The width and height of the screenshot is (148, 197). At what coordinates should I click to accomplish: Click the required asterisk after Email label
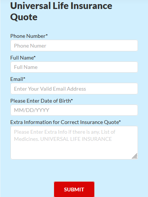(24, 78)
